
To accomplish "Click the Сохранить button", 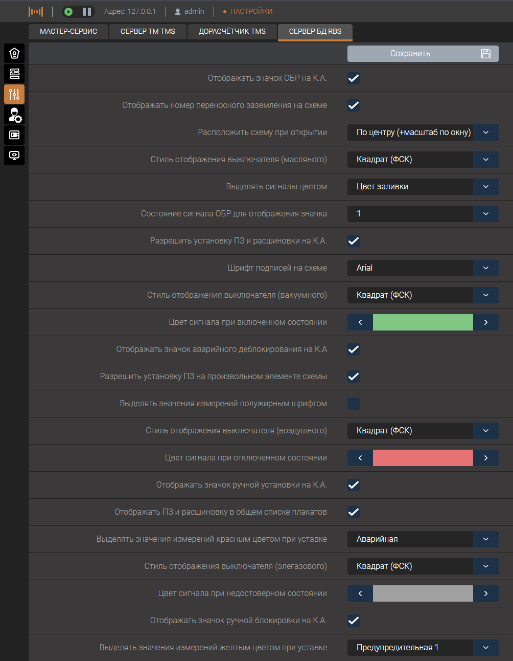I will [x=423, y=54].
